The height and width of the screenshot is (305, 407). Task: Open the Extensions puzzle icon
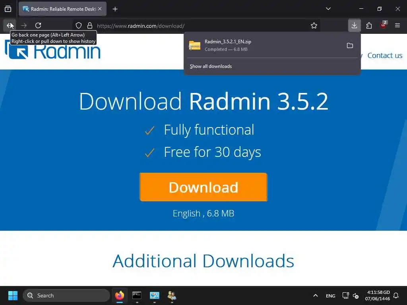tap(369, 25)
